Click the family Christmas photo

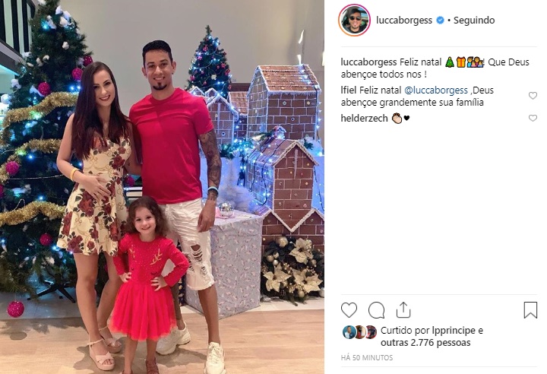point(163,187)
